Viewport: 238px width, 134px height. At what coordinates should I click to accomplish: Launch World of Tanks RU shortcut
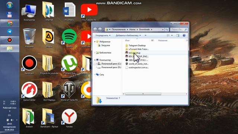pos(69,91)
